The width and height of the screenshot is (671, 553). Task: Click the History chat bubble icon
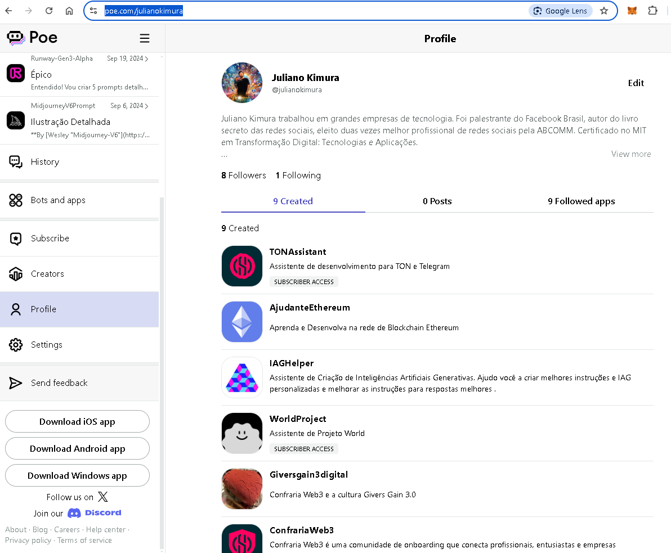(16, 161)
